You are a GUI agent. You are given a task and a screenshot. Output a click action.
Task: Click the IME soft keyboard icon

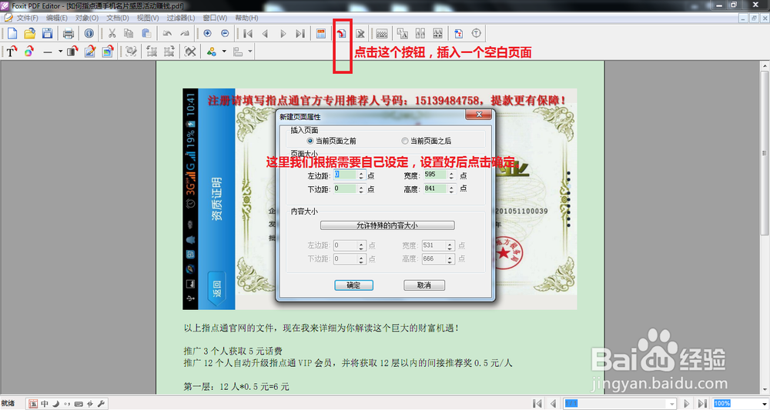79,404
